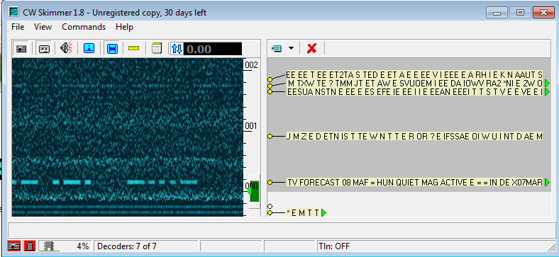Click the blue single-marker filter icon

coord(89,48)
